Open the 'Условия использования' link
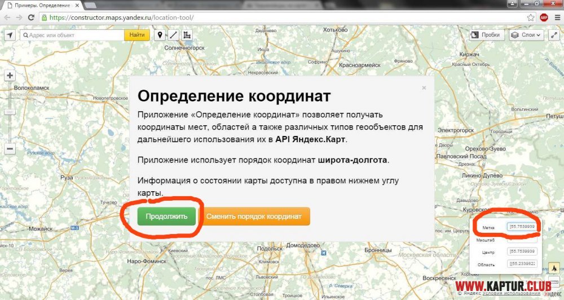The image size is (564, 300). [511, 293]
